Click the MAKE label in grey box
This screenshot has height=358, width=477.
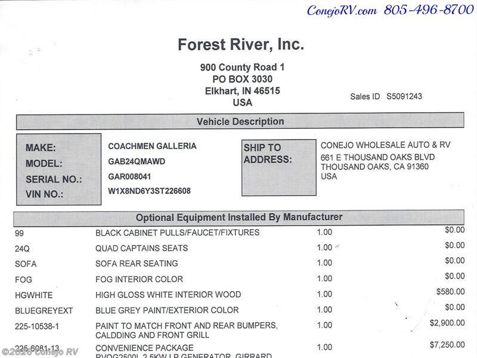click(x=41, y=148)
